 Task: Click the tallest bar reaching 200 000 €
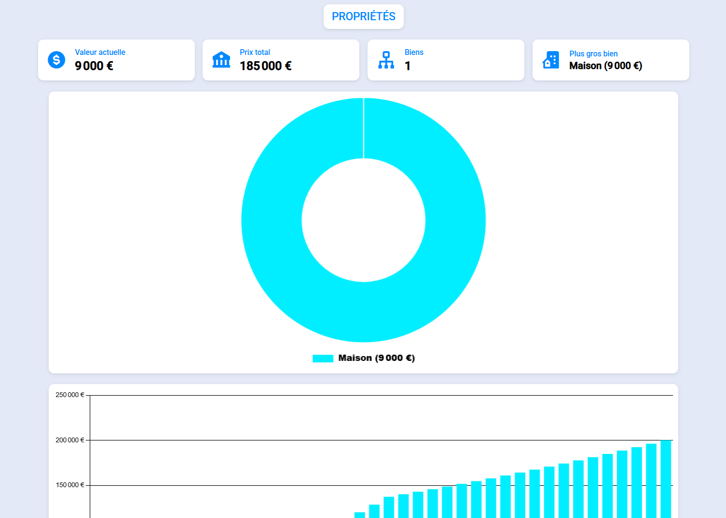pyautogui.click(x=666, y=479)
